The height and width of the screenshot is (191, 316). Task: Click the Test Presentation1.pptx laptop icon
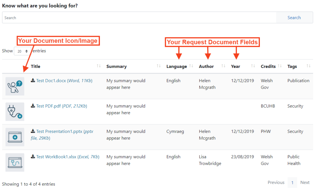[x=15, y=137]
